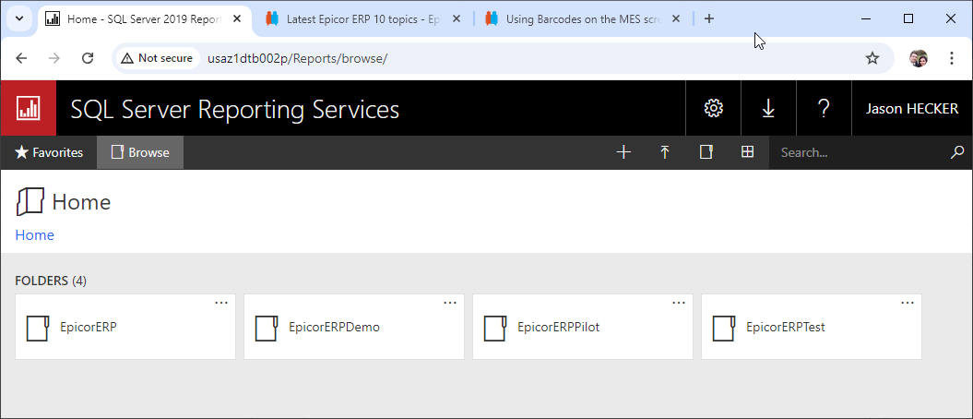The width and height of the screenshot is (973, 419).
Task: Open ellipsis menu on EpicorERP folder
Action: [x=221, y=303]
